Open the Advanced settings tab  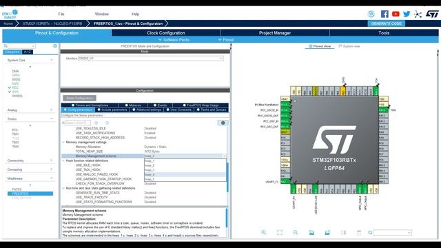[147, 110]
